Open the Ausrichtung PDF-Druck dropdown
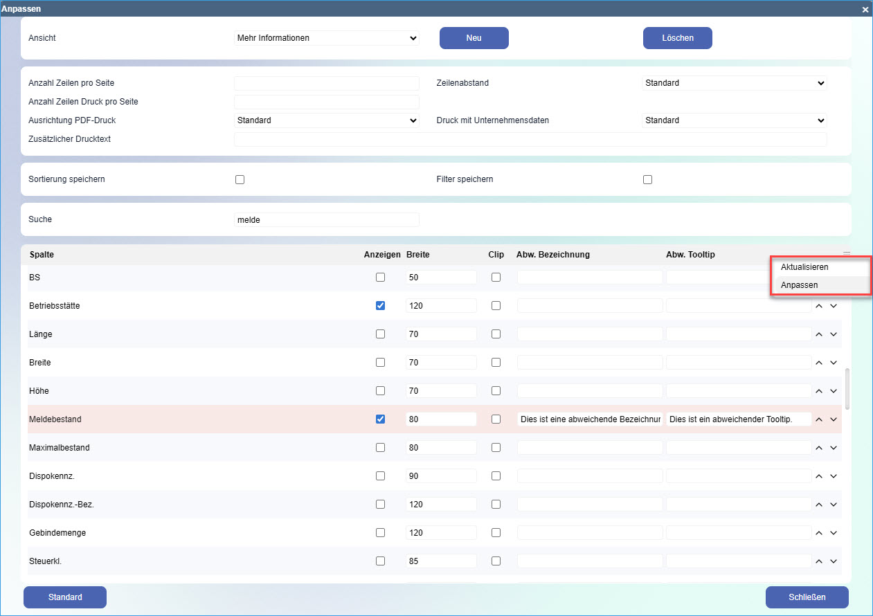 coord(327,120)
